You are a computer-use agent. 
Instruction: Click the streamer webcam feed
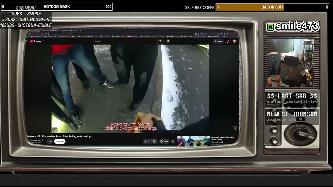pyautogui.click(x=291, y=63)
